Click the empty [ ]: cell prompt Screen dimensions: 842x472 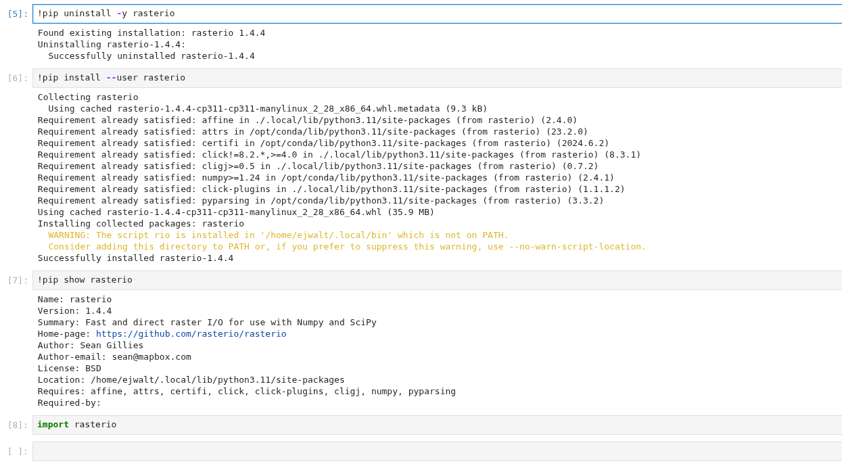pos(18,452)
